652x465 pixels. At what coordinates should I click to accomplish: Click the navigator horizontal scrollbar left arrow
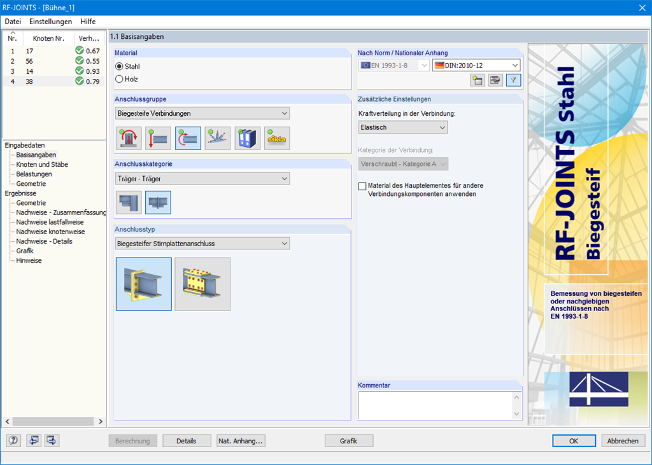point(8,421)
